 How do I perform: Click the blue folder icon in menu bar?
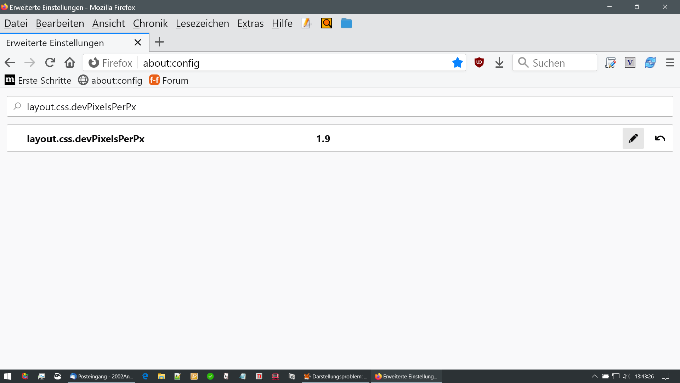pyautogui.click(x=346, y=23)
